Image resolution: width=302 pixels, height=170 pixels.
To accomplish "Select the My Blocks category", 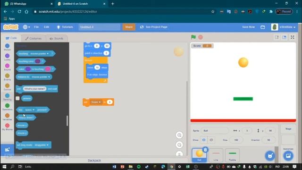I will 8,127.
